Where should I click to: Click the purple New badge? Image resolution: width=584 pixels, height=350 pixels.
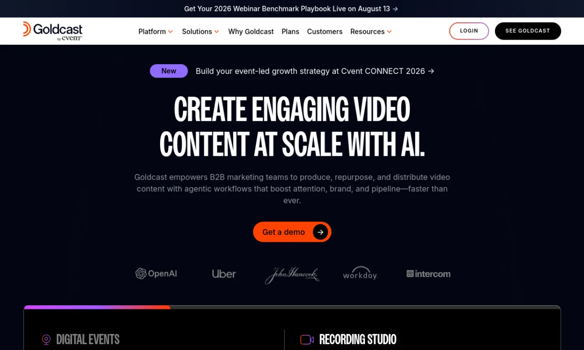(x=169, y=71)
